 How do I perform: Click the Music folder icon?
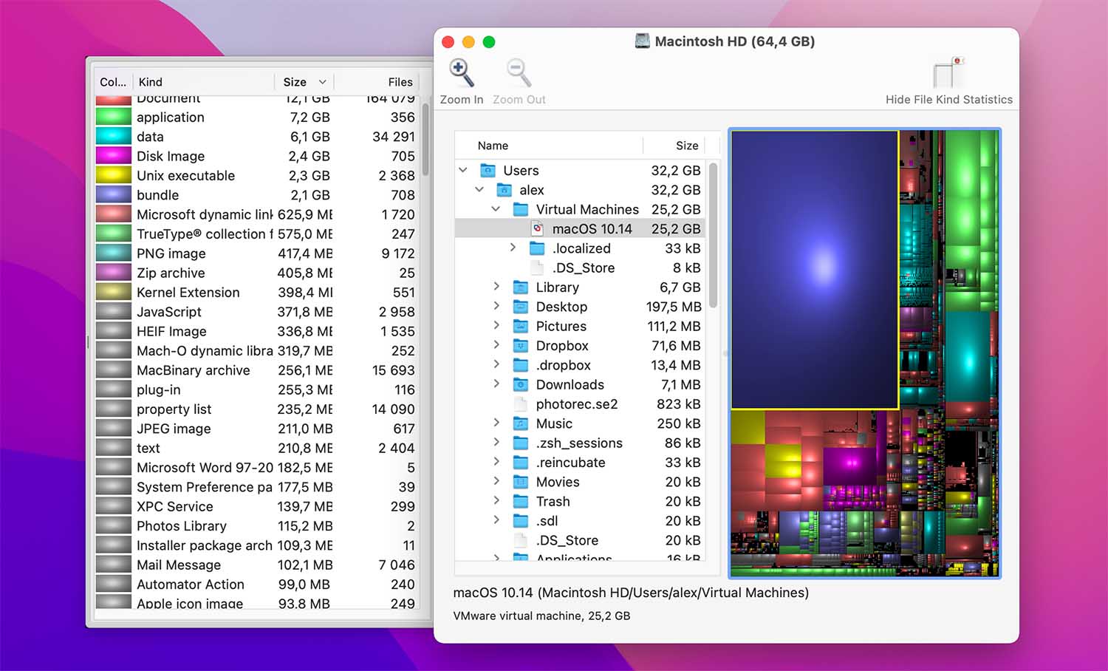(x=521, y=423)
